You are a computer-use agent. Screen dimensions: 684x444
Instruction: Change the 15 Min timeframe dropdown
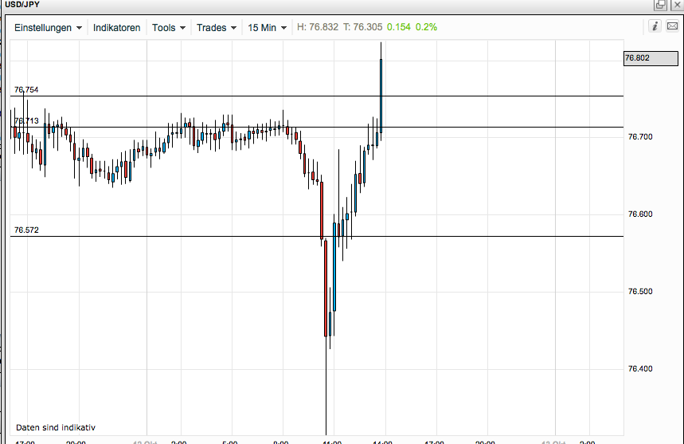click(267, 28)
